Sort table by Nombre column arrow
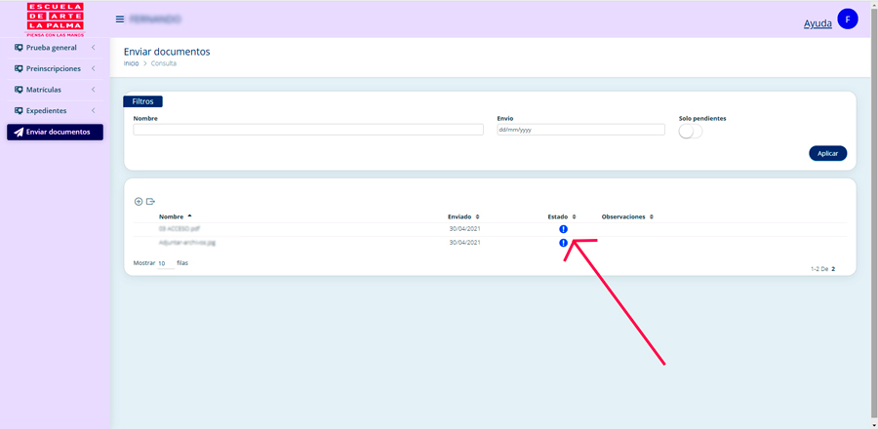Viewport: 878px width, 429px height. [190, 215]
